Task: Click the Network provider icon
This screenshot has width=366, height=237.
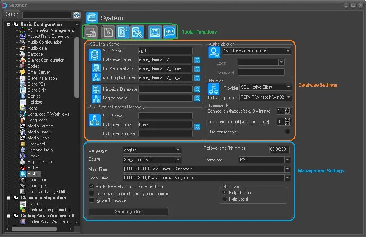Action: tap(213, 89)
